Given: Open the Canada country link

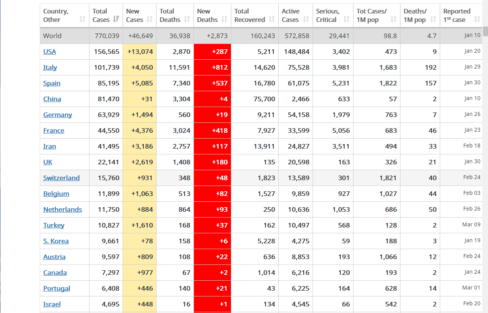Looking at the screenshot, I should (55, 273).
